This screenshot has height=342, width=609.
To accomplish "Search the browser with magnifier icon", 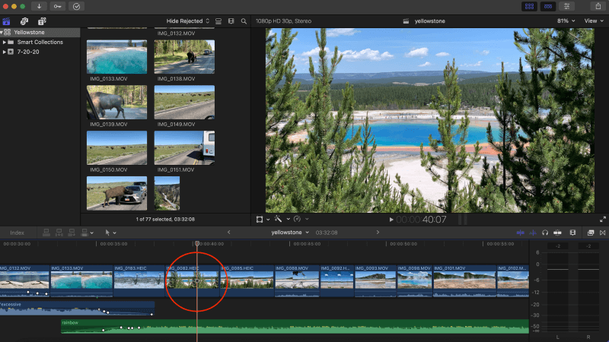I will 244,21.
